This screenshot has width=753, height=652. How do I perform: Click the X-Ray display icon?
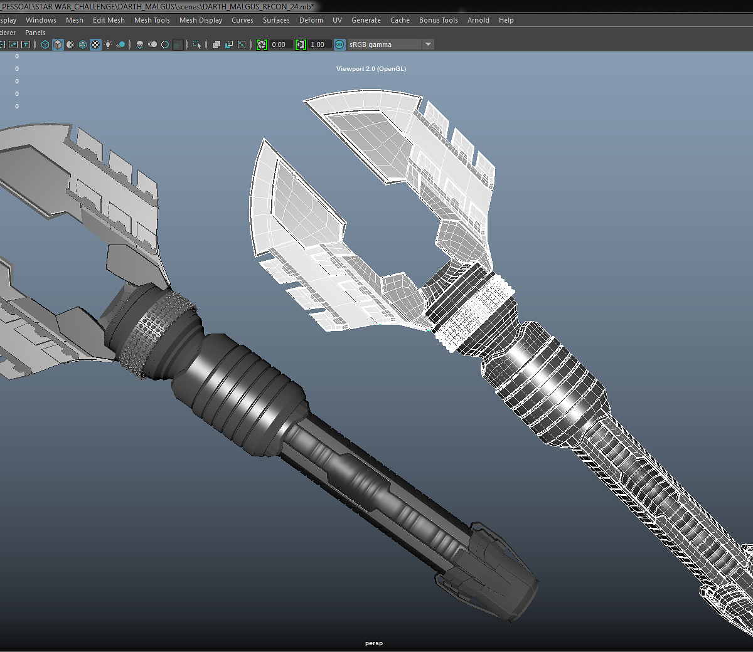[x=216, y=45]
